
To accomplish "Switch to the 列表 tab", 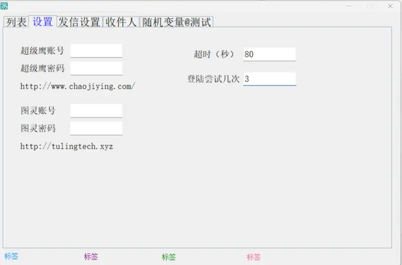I will (x=16, y=22).
